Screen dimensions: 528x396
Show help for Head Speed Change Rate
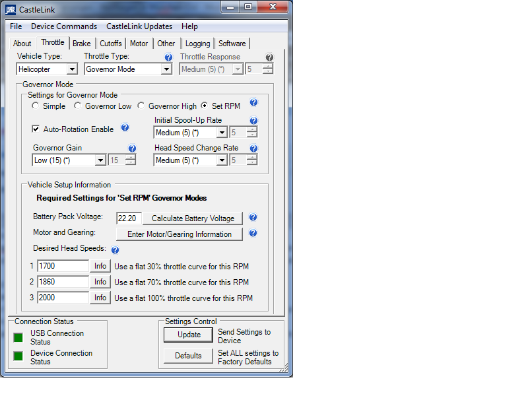coord(253,148)
